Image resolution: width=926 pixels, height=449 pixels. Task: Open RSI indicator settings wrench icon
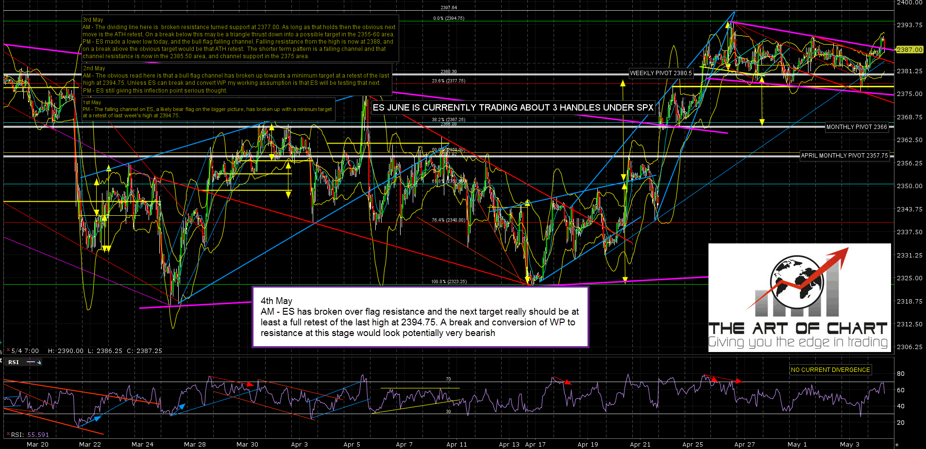pyautogui.click(x=39, y=362)
